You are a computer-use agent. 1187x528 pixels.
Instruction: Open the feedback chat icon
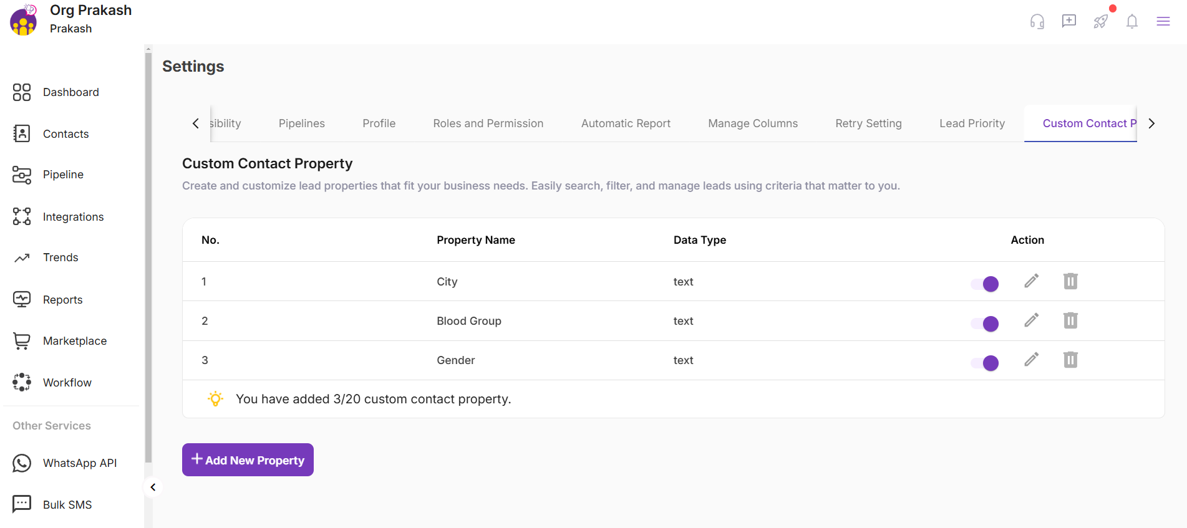(1068, 22)
